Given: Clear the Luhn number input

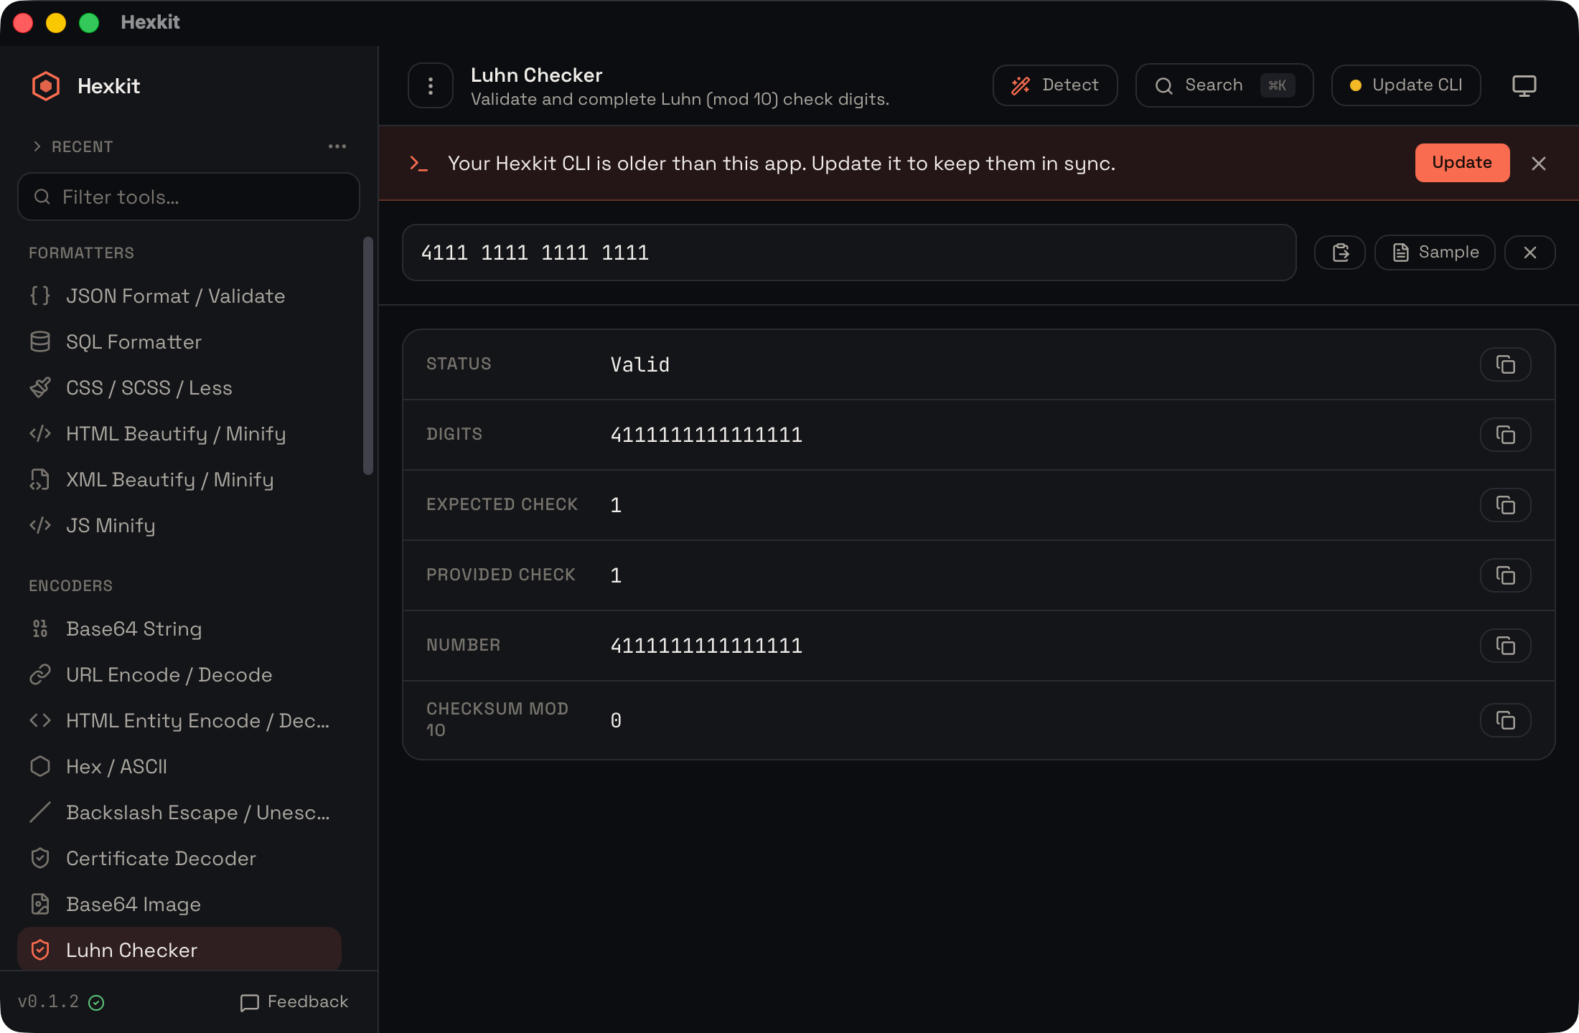Looking at the screenshot, I should click(x=1530, y=253).
